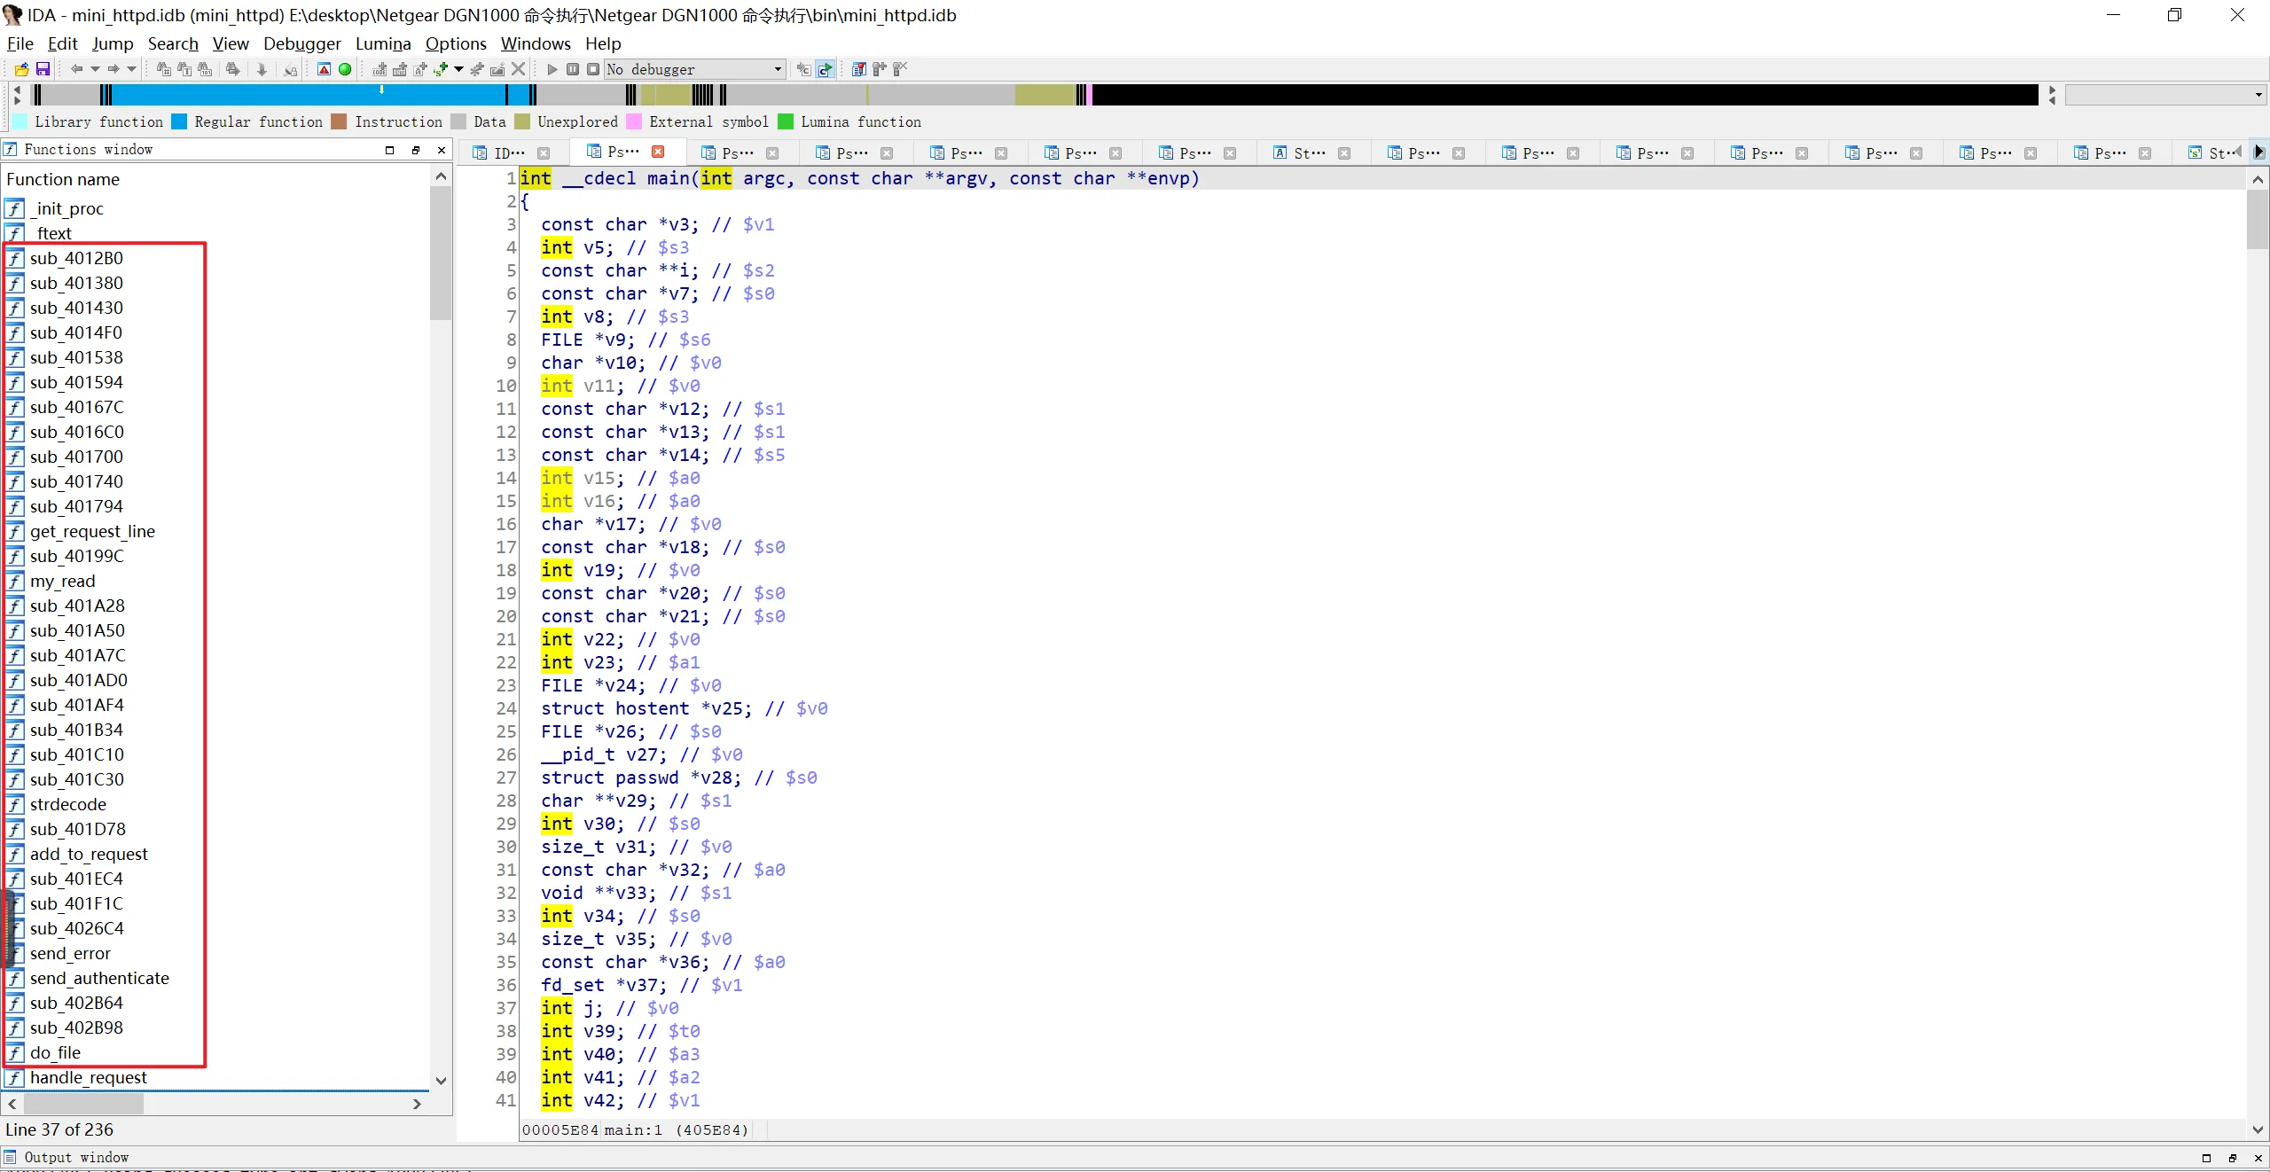Click the Convert to code icon
The image size is (2270, 1172).
pyautogui.click(x=380, y=69)
